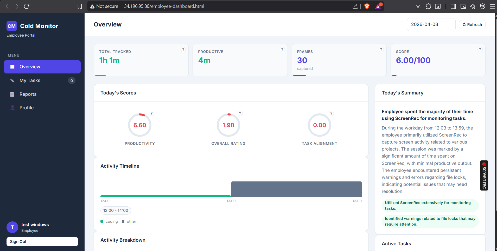Click the Total Tracked 1h 1m value

pyautogui.click(x=109, y=60)
